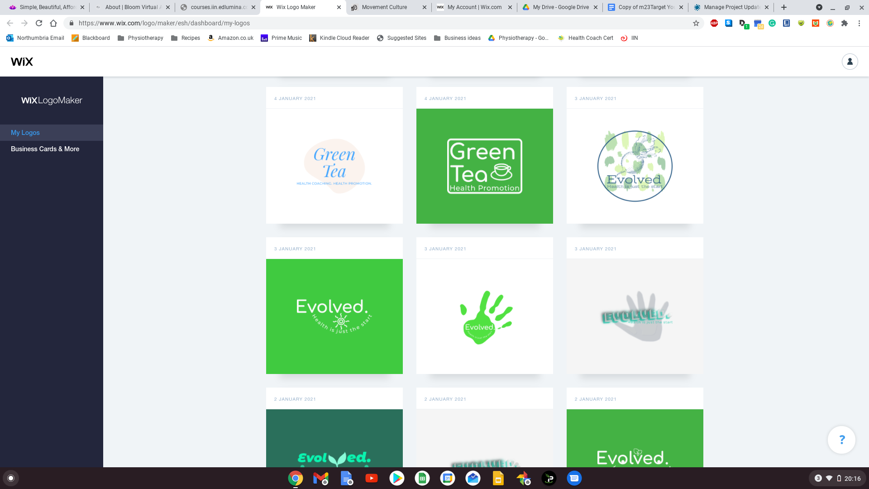869x489 pixels.
Task: Click the Wix logo in header
Action: (22, 62)
